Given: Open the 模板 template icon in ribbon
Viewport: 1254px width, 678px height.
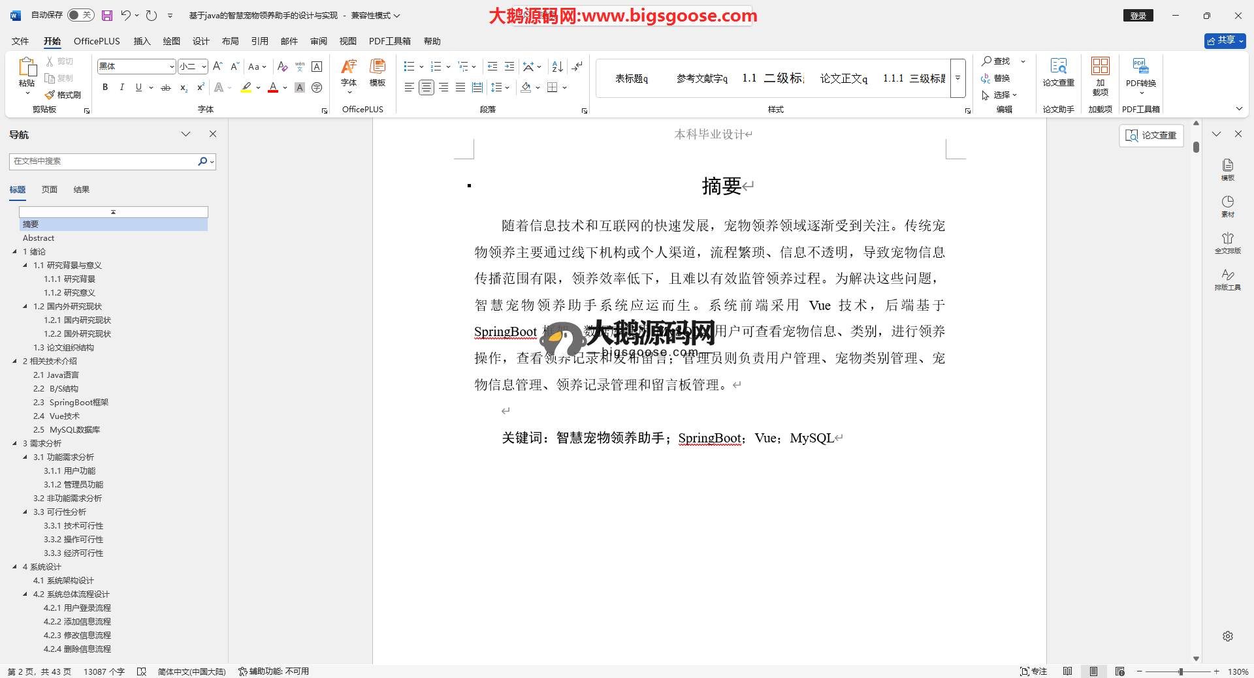Looking at the screenshot, I should [378, 72].
